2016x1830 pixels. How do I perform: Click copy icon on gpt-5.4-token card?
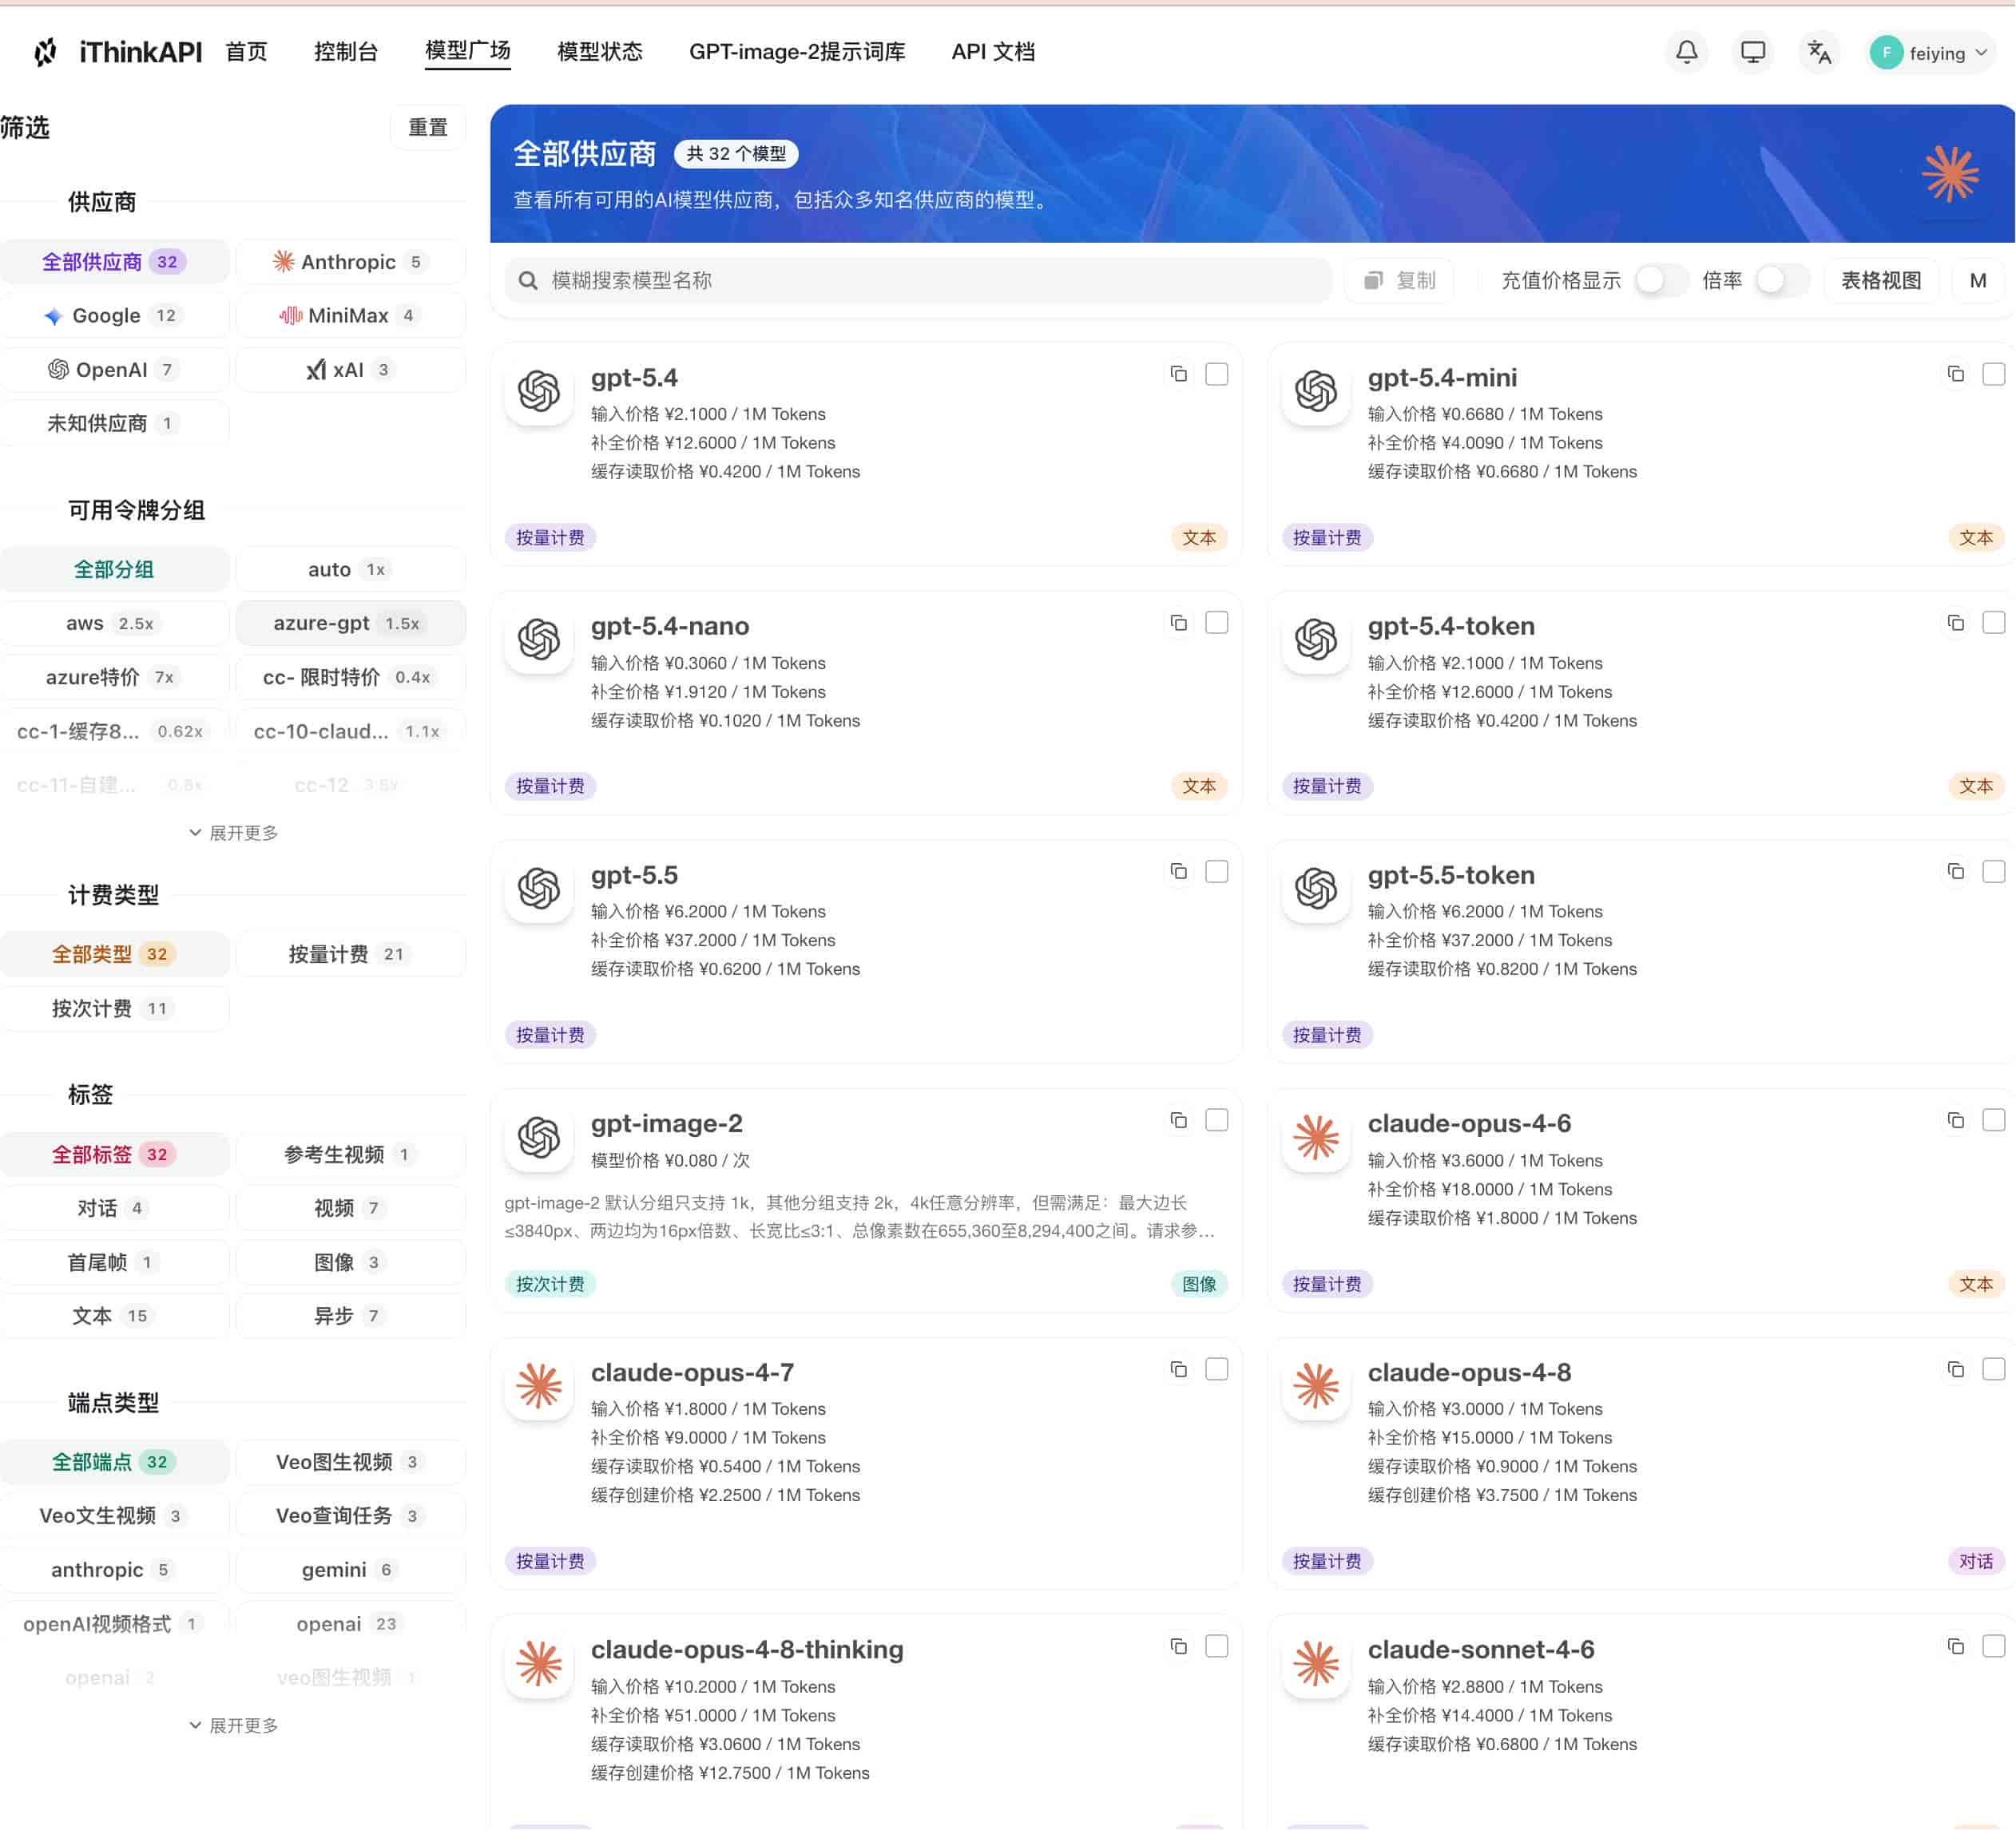point(1955,623)
